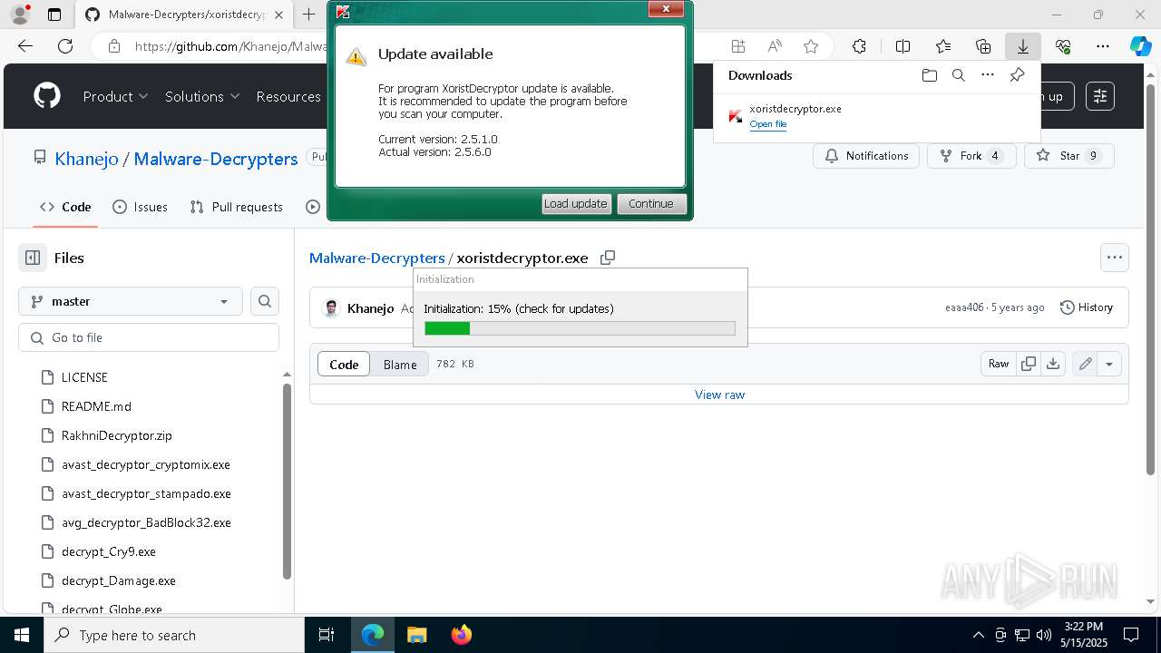1161x653 pixels.
Task: Open Task View on taskbar
Action: tap(327, 635)
